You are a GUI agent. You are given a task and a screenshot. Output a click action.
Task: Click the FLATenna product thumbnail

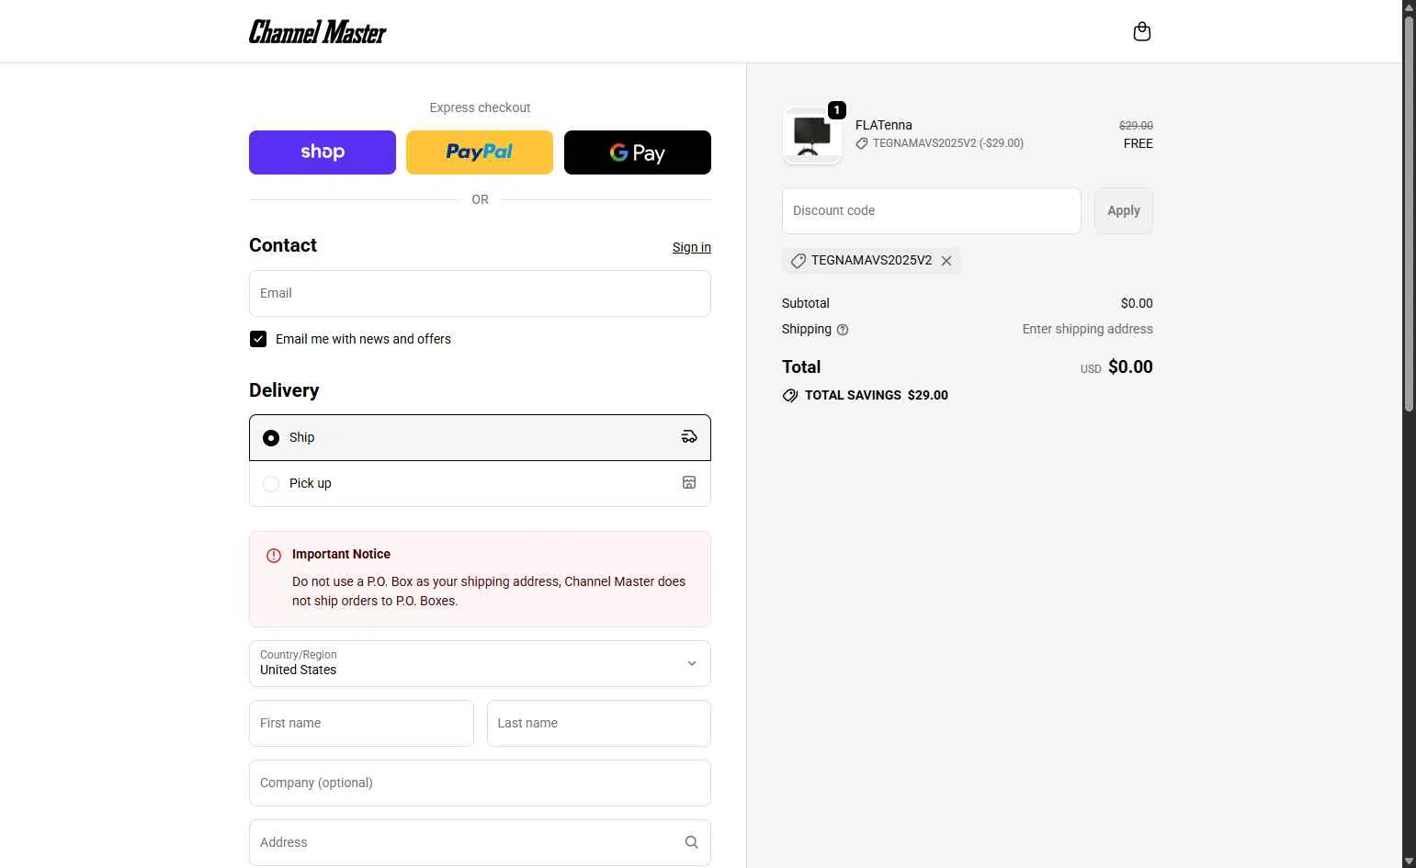pos(812,136)
